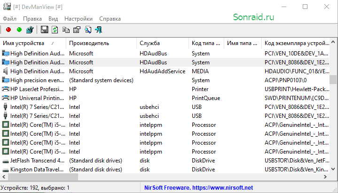
Task: Click the Exit door icon in the toolbar
Action: (98, 30)
